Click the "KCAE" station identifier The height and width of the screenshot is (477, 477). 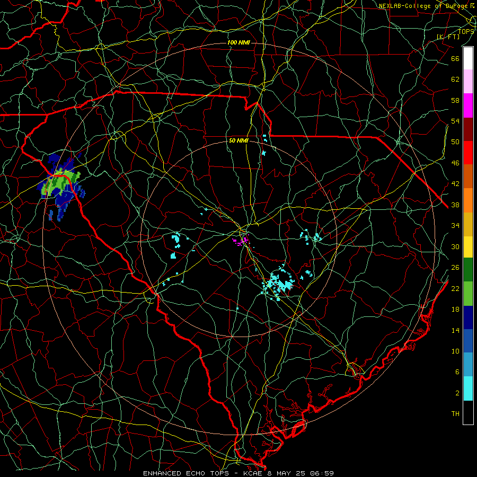coord(253,473)
